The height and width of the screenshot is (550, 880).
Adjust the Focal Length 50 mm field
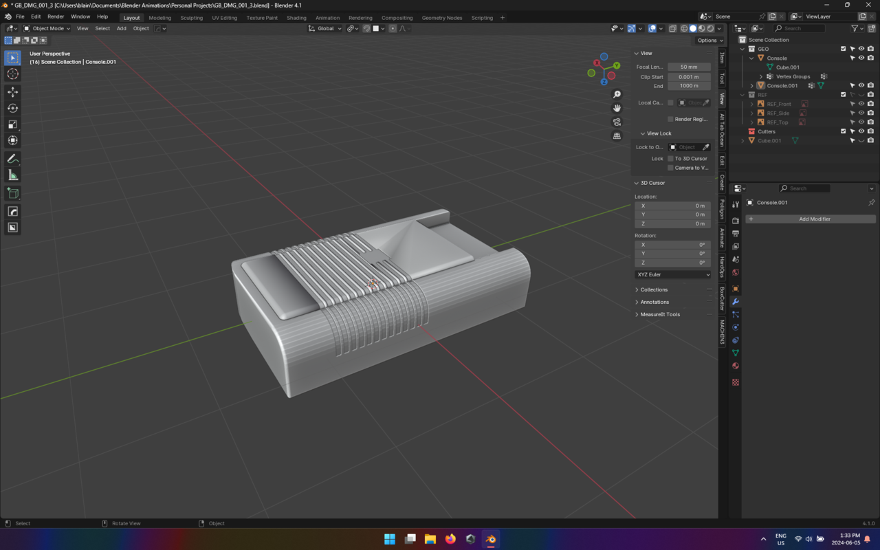coord(688,67)
